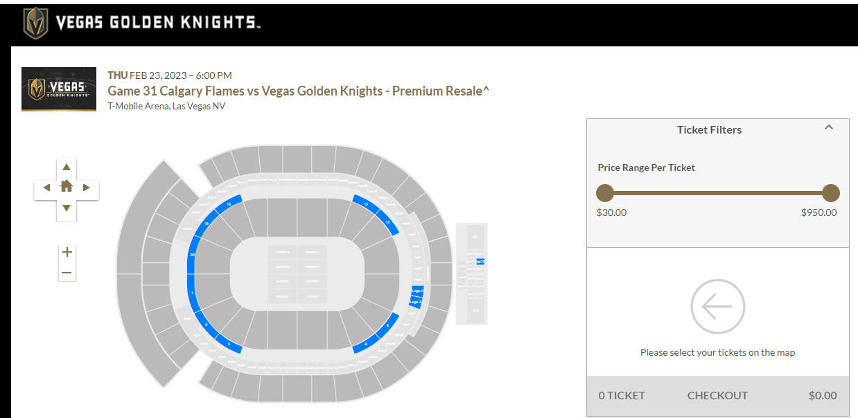Open the Calgary Flames vs Golden Knights title

tap(298, 91)
